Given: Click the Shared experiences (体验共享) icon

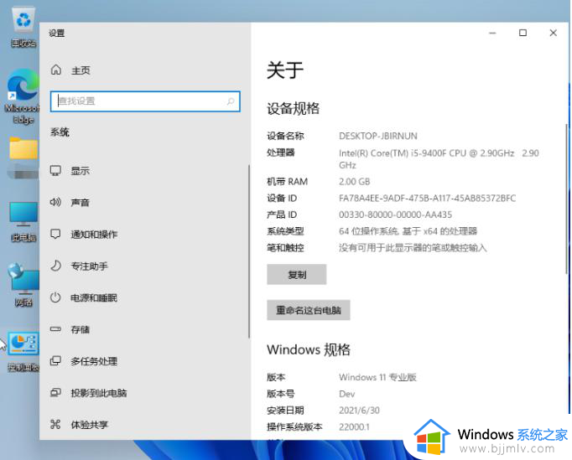Looking at the screenshot, I should point(55,424).
